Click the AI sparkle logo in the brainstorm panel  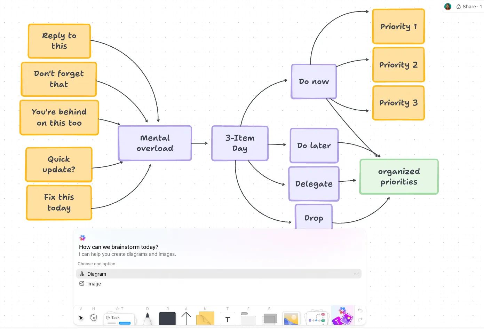tap(82, 238)
